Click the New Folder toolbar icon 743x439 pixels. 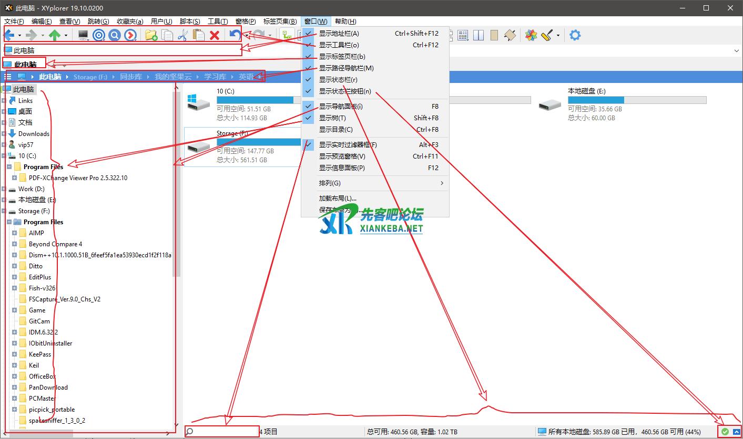click(151, 35)
